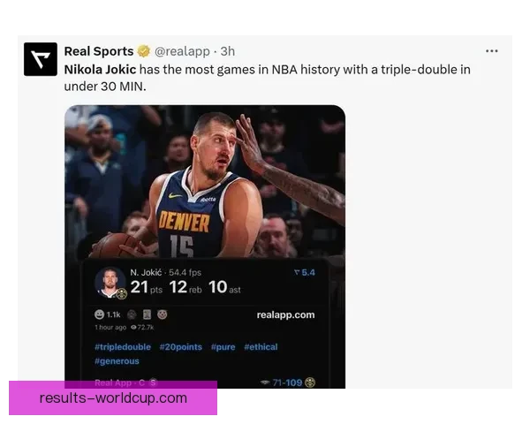Click the gold verified badge
Viewport: 530px width, 424px height.
(144, 51)
